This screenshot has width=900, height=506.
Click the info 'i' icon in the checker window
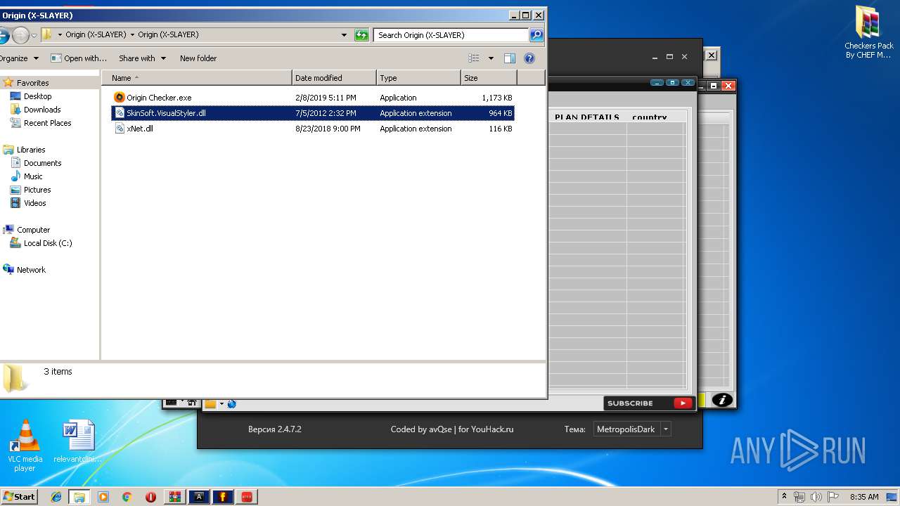722,400
